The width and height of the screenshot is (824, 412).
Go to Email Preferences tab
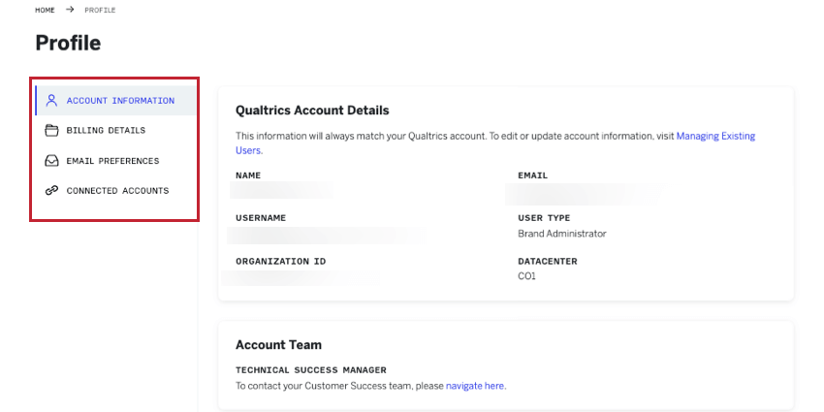(x=115, y=161)
